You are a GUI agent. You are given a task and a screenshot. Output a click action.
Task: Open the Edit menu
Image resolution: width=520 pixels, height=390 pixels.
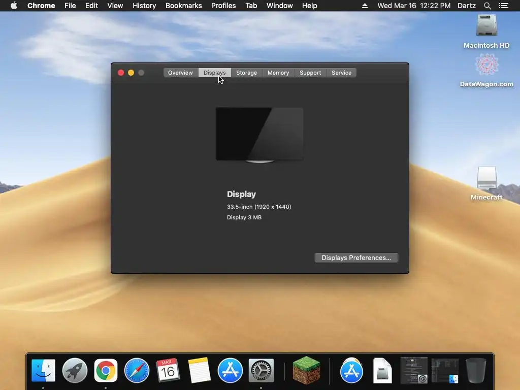[91, 6]
